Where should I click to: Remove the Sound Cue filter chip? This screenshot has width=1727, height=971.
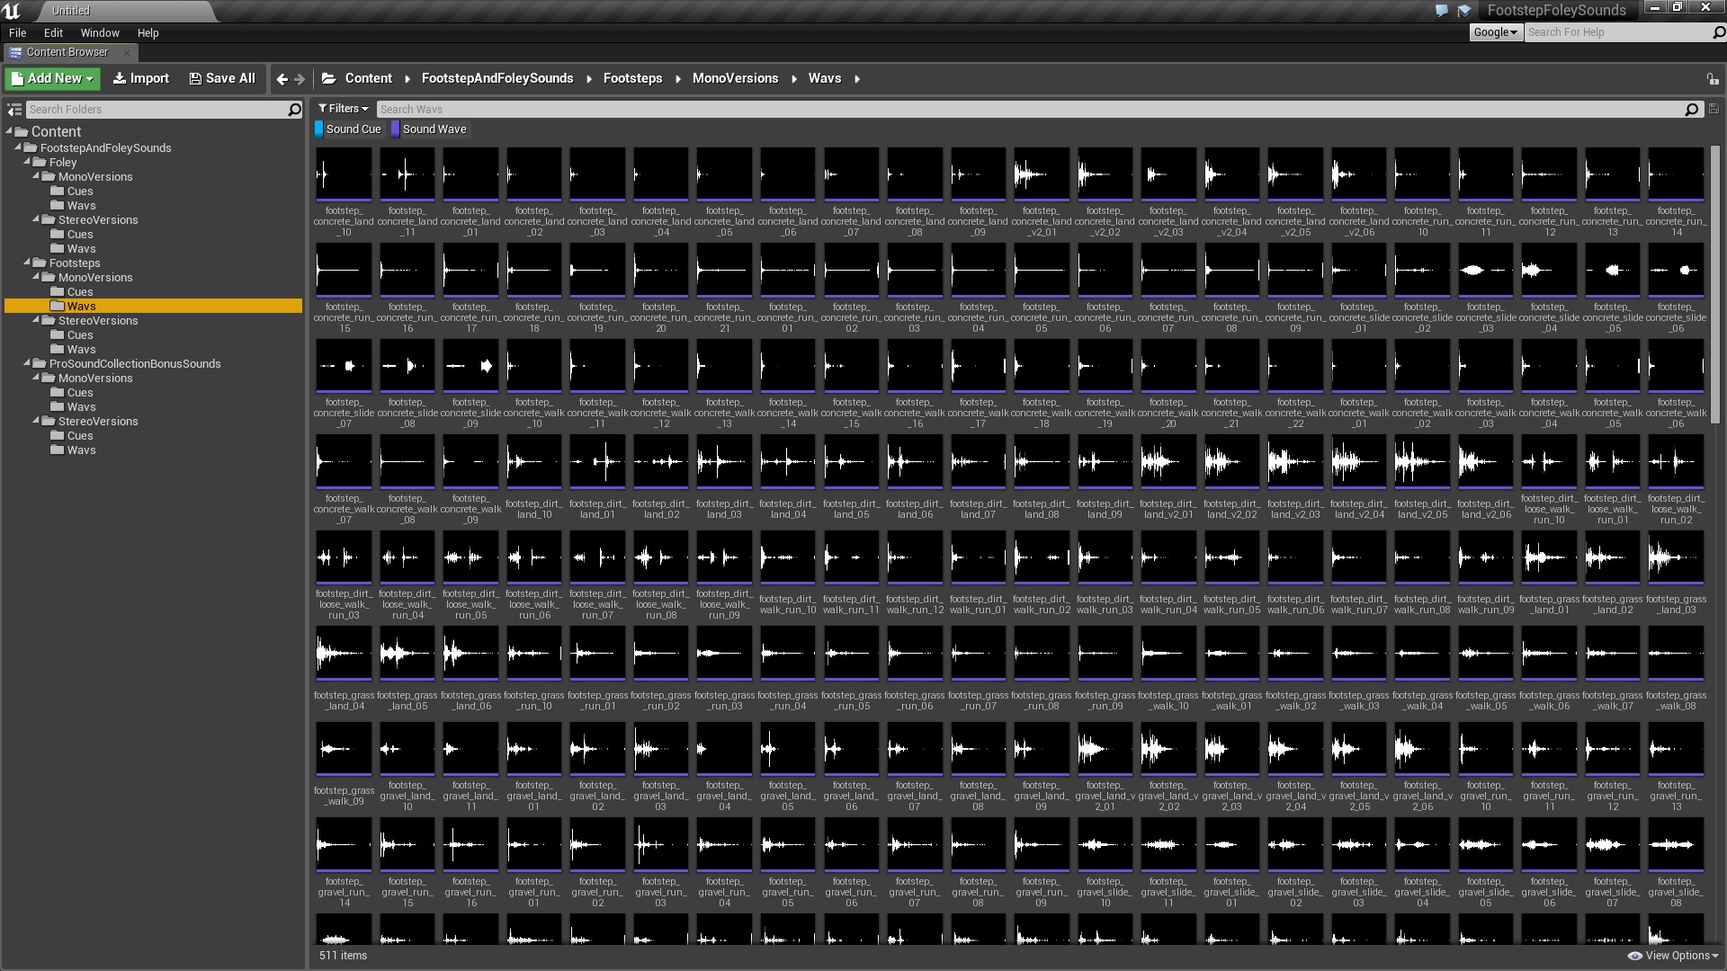click(x=353, y=129)
